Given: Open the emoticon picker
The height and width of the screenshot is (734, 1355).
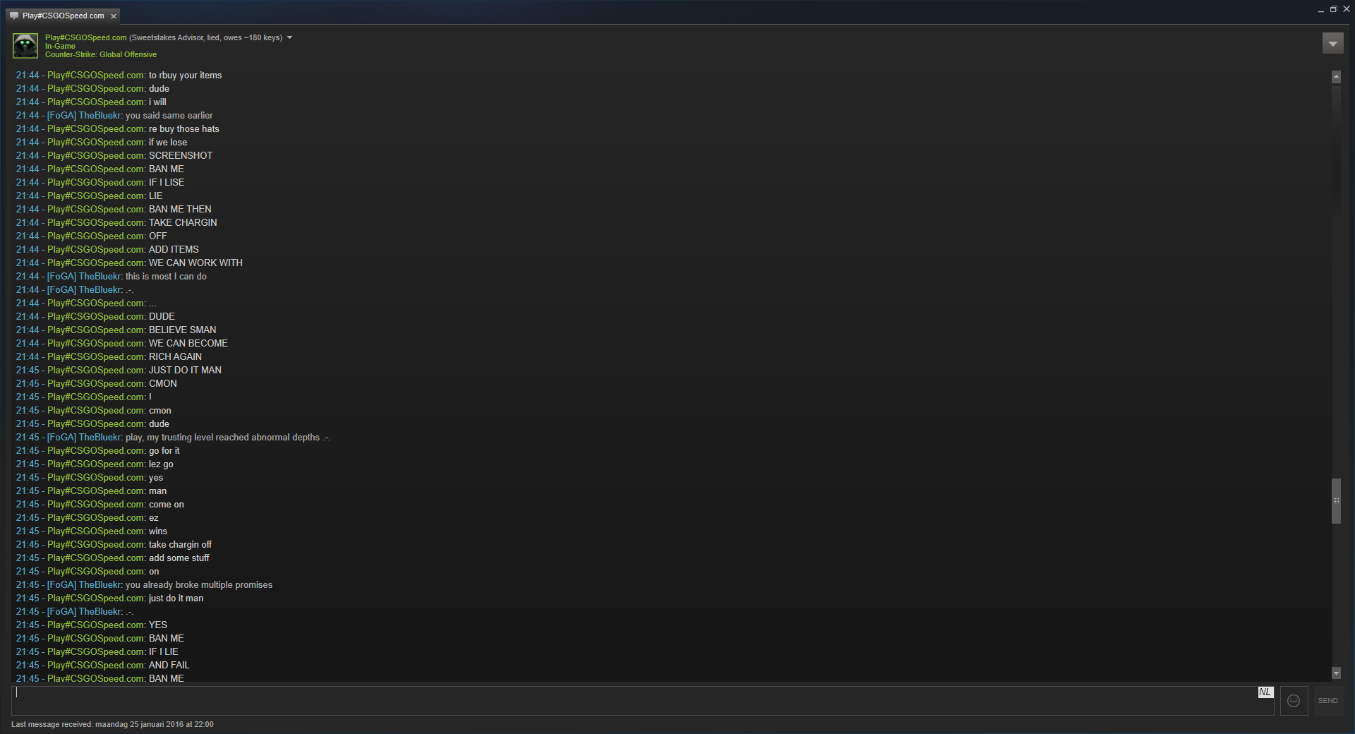Looking at the screenshot, I should point(1294,701).
